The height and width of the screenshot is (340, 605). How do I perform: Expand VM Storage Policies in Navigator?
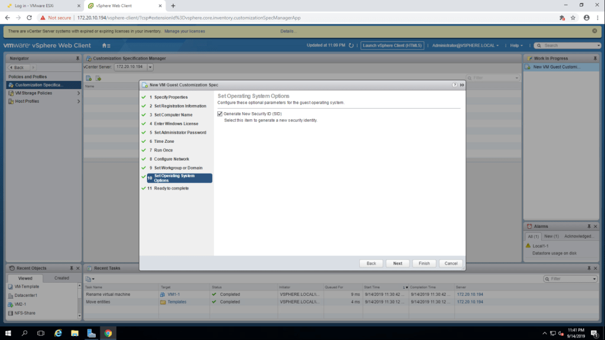(79, 93)
